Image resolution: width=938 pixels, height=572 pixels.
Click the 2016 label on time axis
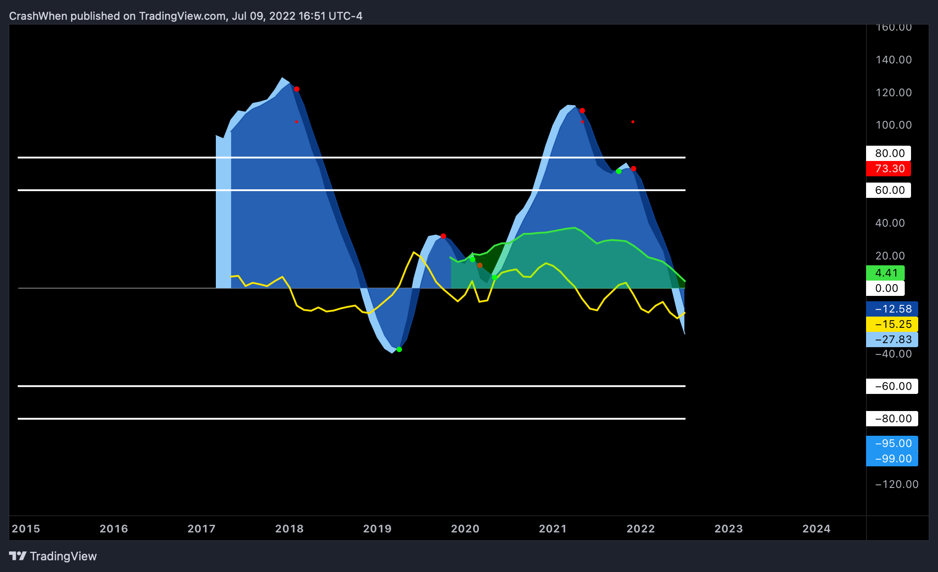[x=114, y=529]
